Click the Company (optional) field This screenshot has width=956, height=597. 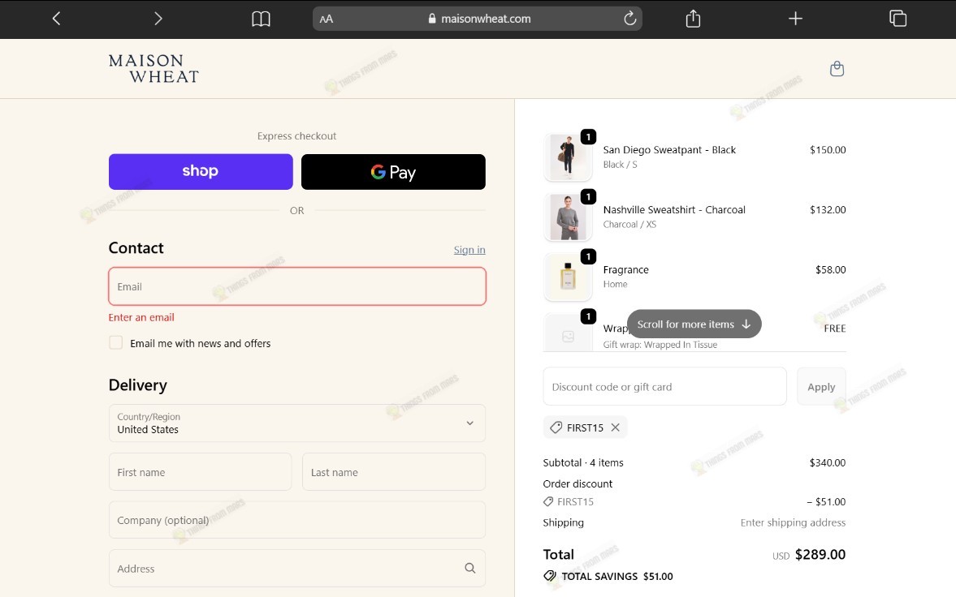(x=297, y=520)
